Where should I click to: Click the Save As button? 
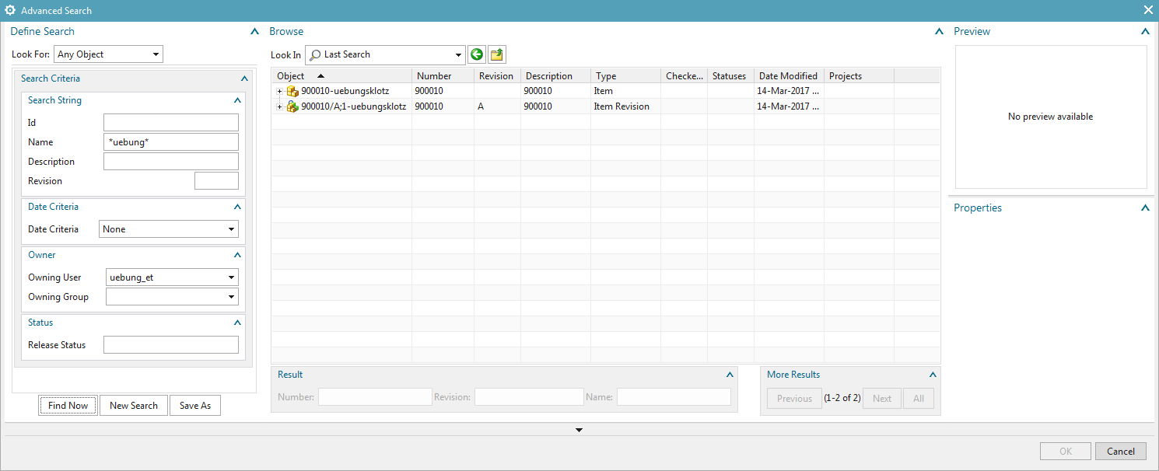tap(195, 406)
